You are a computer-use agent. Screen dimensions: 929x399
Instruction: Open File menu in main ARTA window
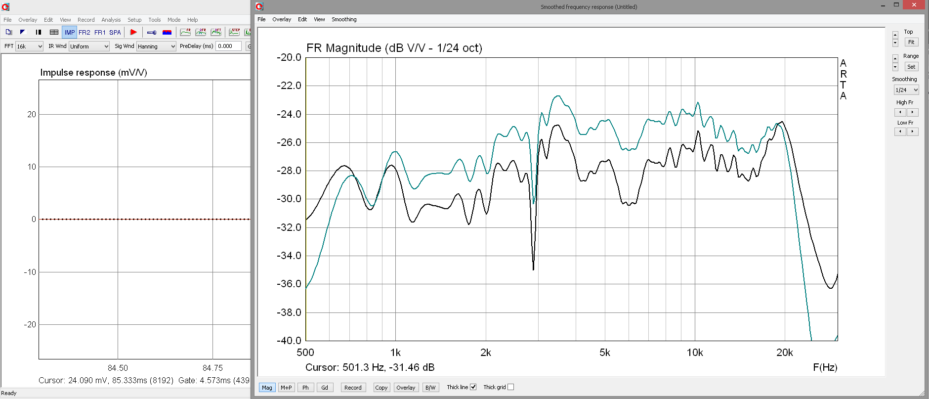point(7,20)
